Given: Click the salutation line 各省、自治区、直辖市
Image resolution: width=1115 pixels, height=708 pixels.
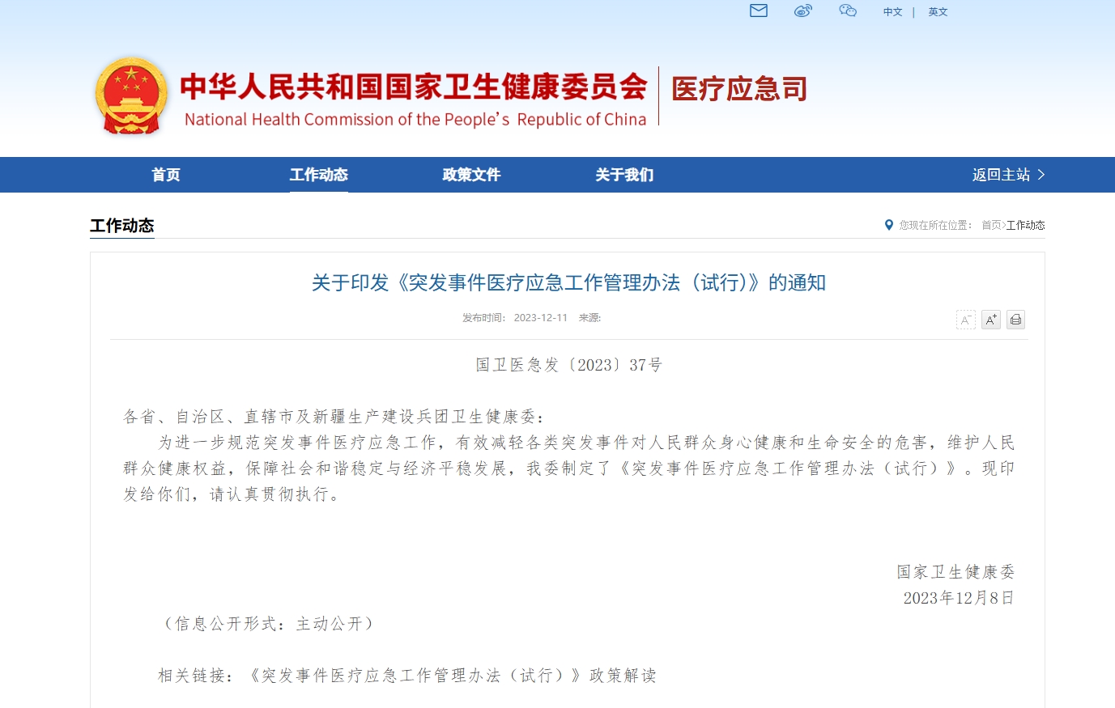Looking at the screenshot, I should 334,417.
